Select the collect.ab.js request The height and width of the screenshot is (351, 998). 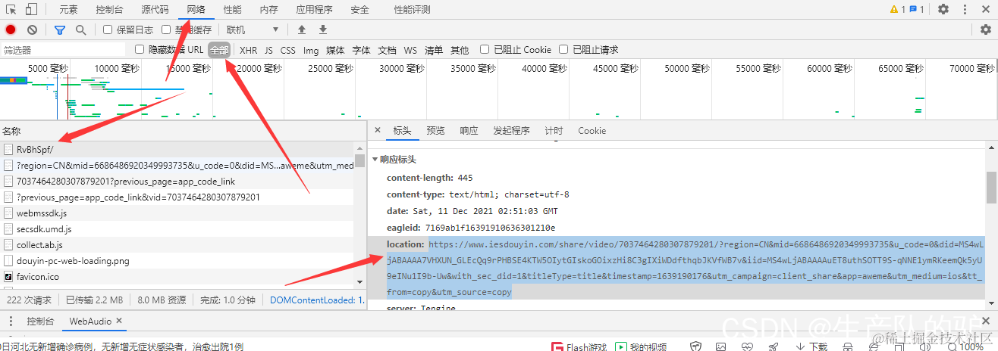[177, 244]
